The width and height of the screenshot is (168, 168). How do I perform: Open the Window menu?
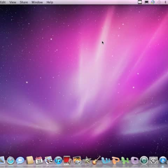[37, 2]
